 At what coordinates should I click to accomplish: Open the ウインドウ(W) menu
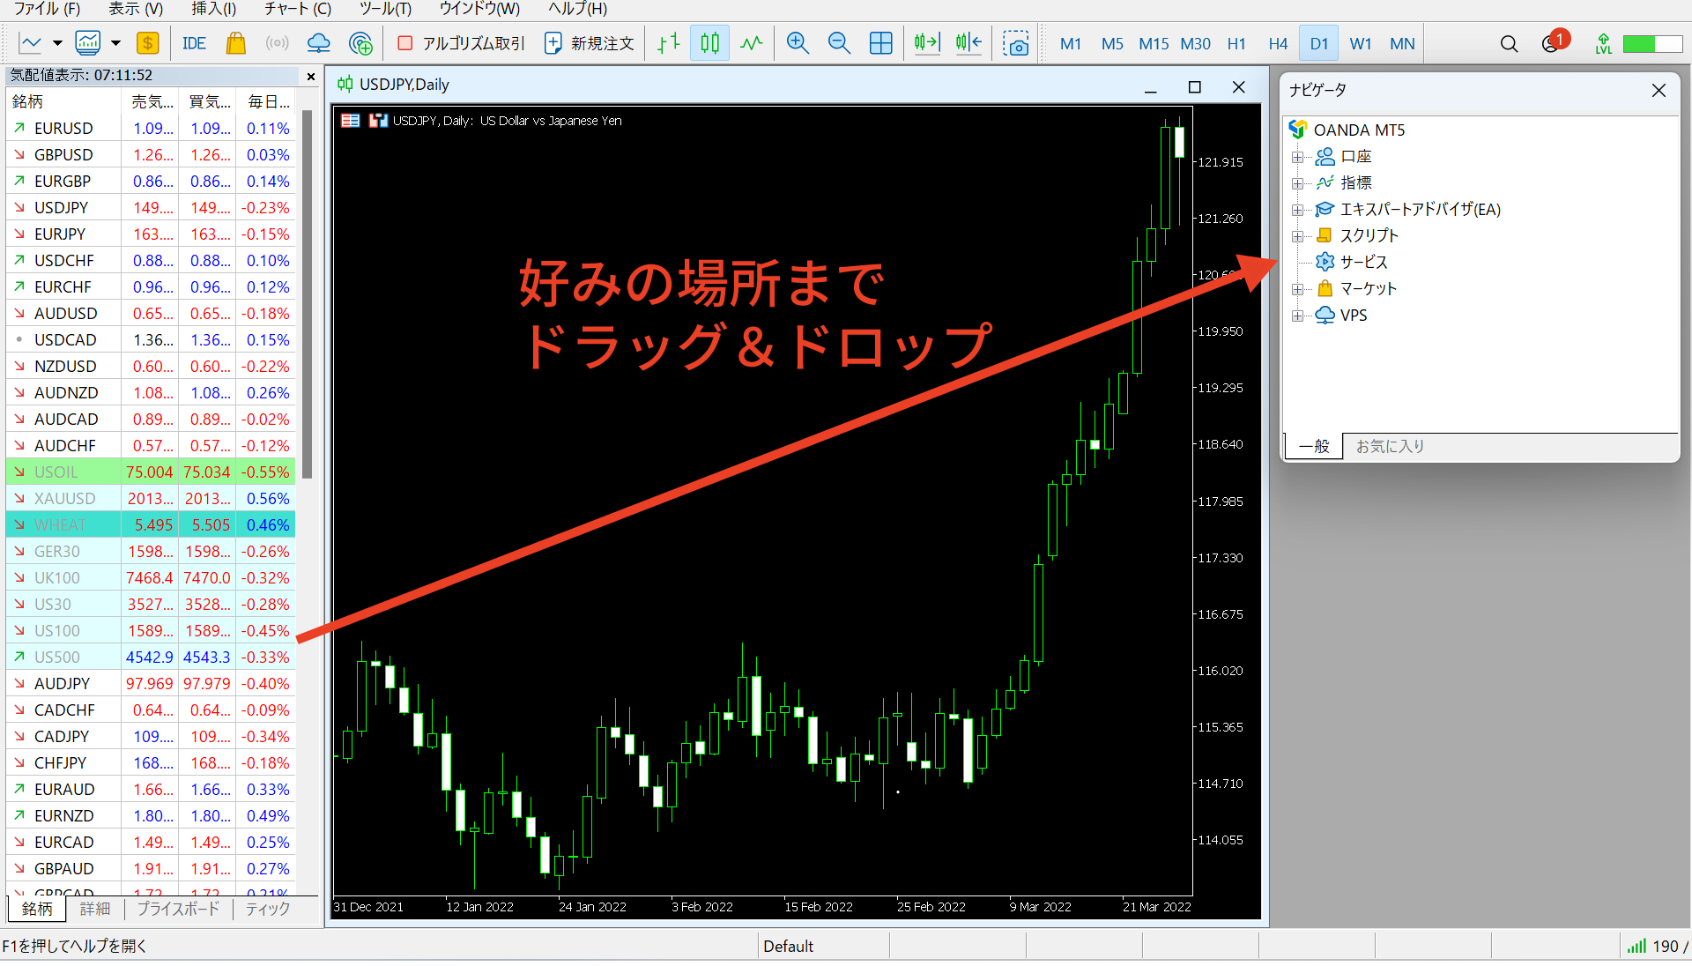(479, 9)
